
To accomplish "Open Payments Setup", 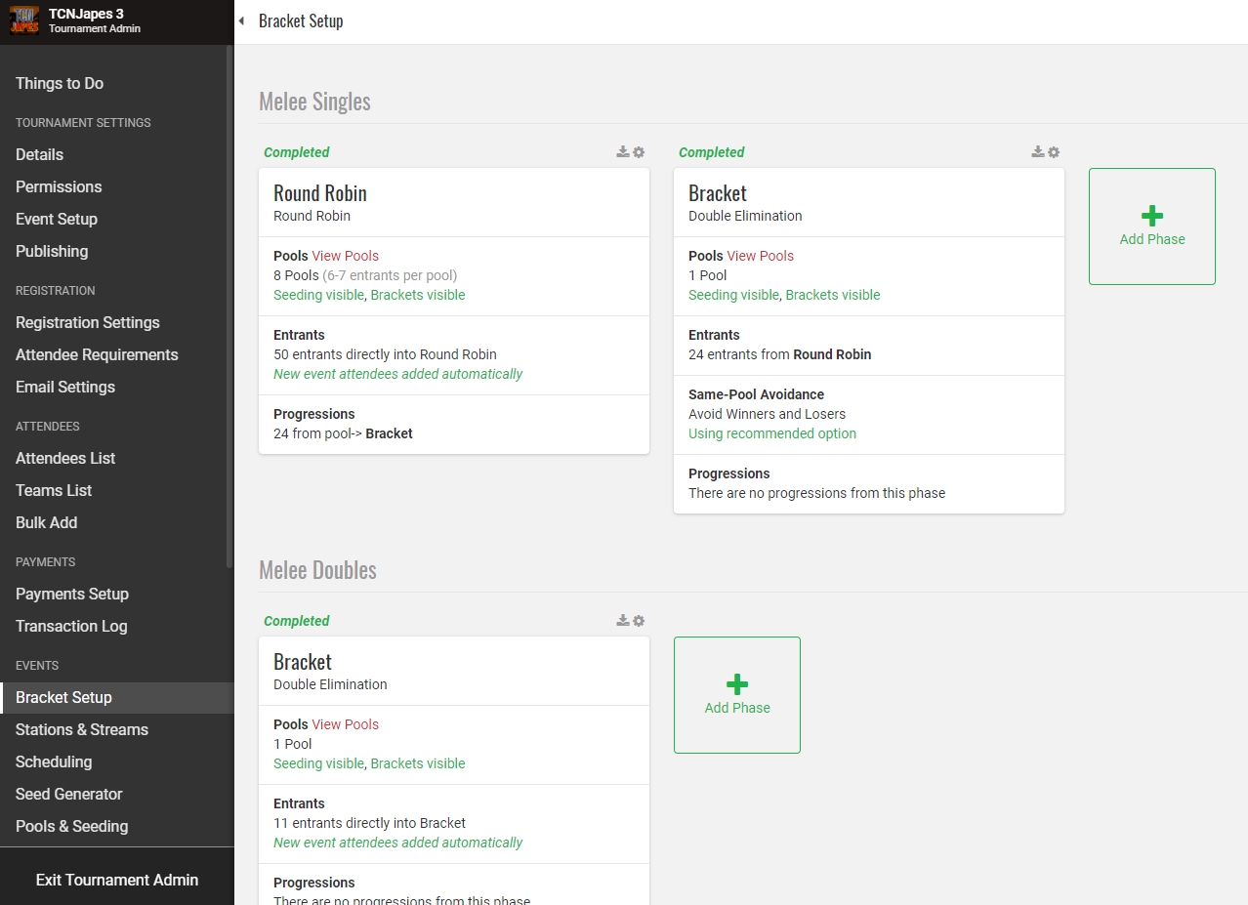I will tap(72, 594).
